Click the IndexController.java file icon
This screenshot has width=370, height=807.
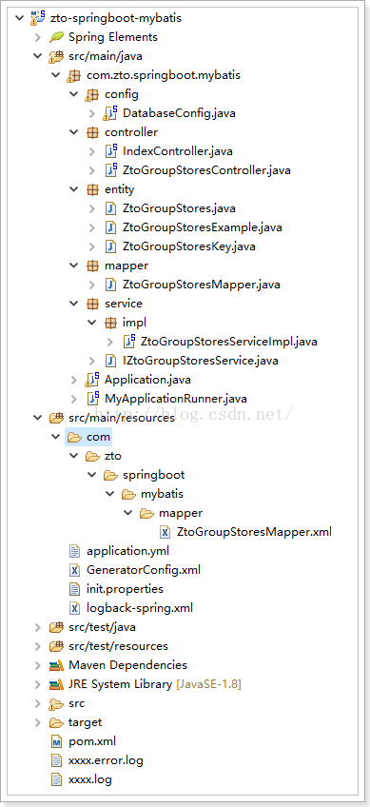(x=110, y=151)
